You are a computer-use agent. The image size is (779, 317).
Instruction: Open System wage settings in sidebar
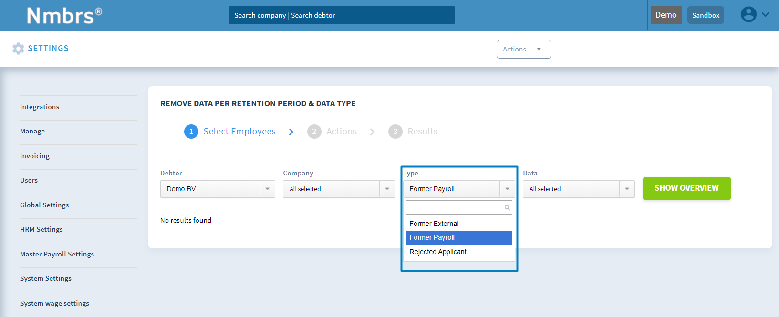pos(54,303)
